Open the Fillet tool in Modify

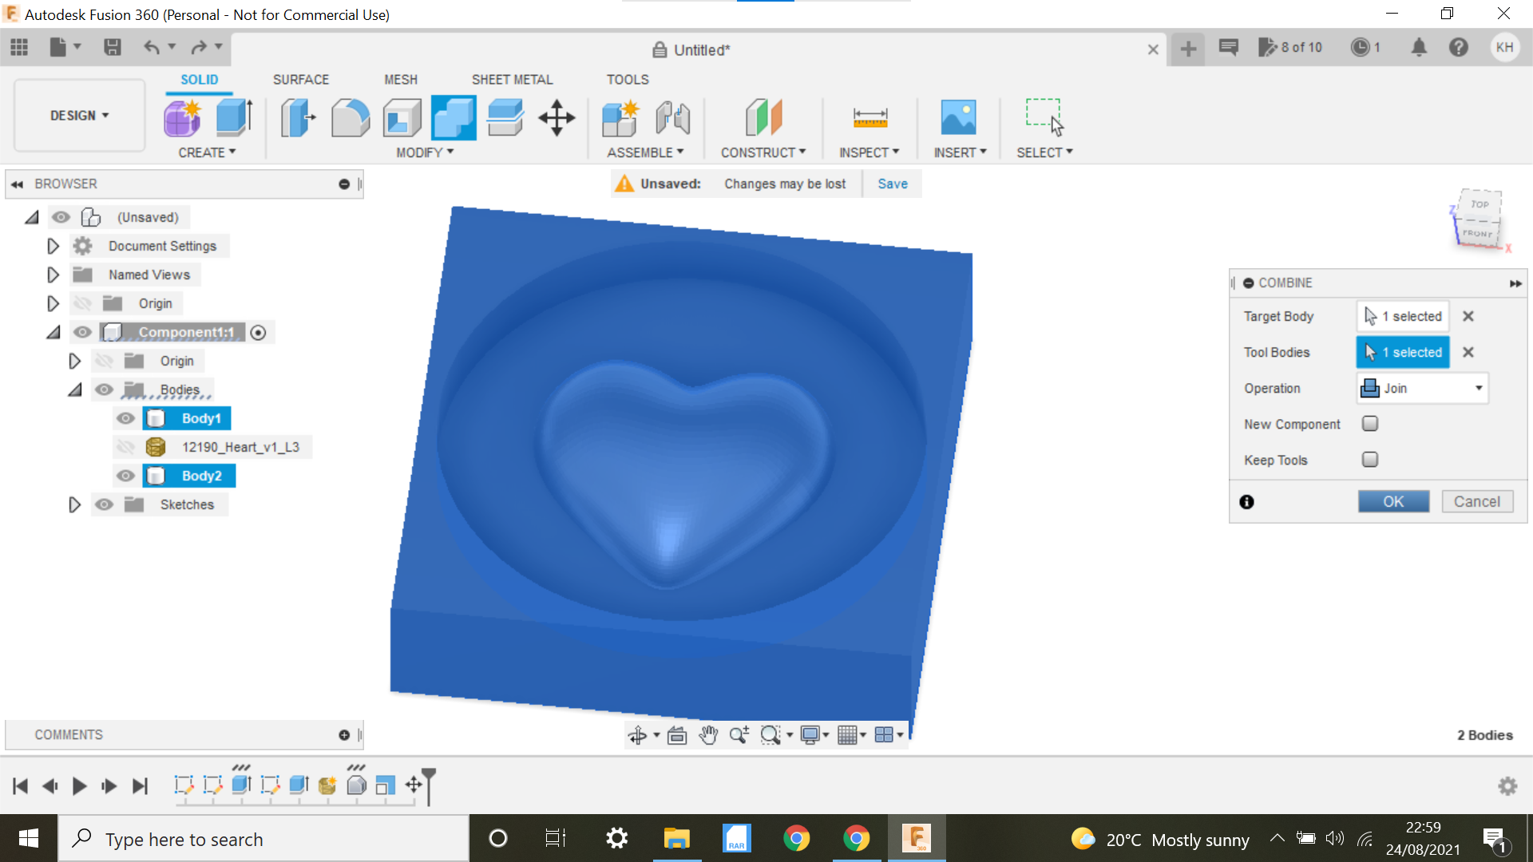(x=349, y=117)
